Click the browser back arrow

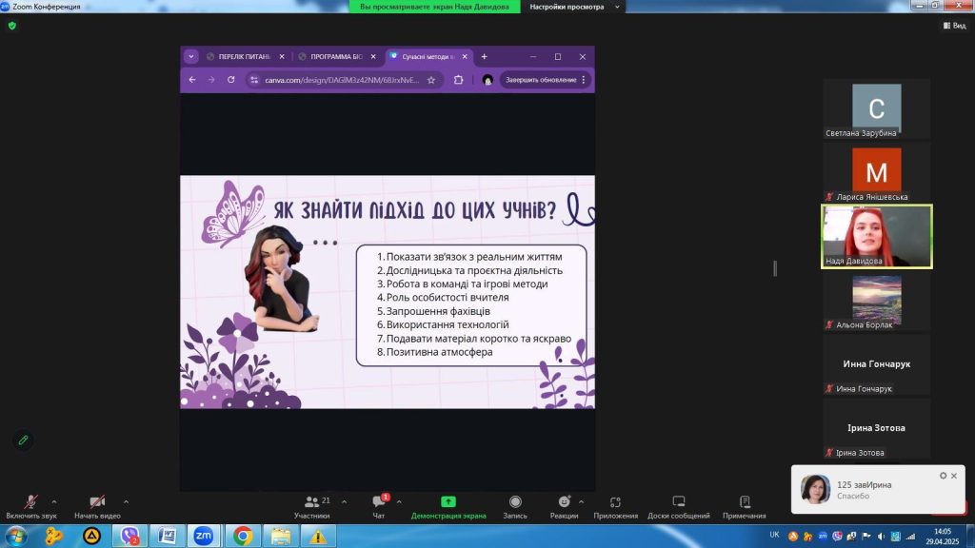(x=192, y=80)
